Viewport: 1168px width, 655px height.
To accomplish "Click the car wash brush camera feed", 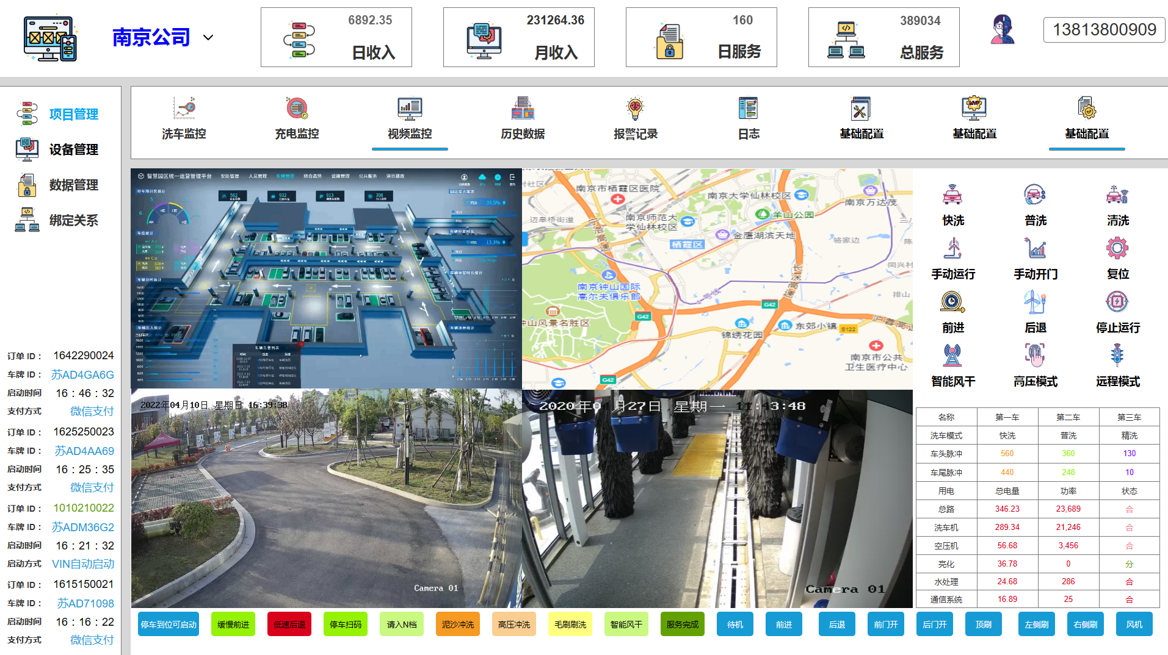I will pos(717,499).
